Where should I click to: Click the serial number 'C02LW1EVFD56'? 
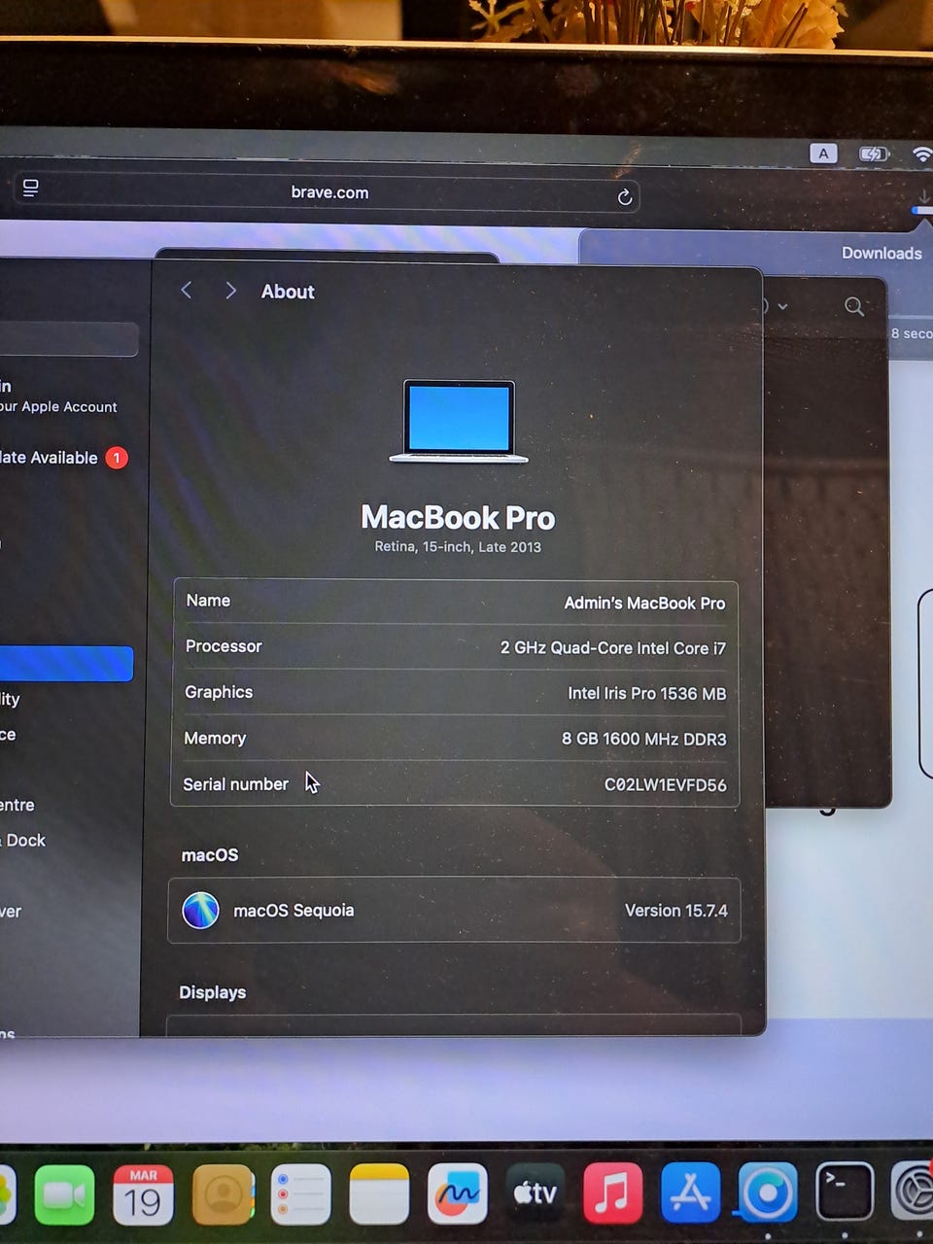point(665,785)
